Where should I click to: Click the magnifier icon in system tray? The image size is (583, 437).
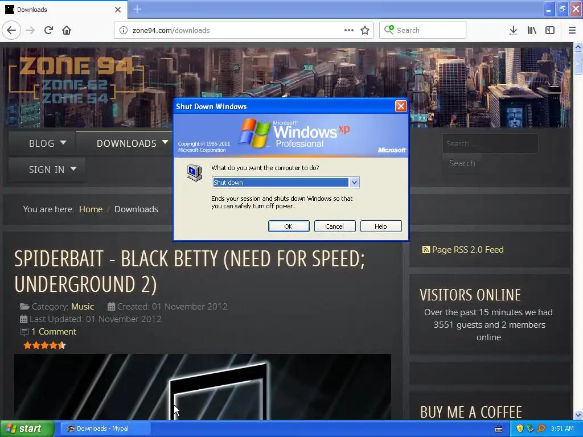point(541,428)
